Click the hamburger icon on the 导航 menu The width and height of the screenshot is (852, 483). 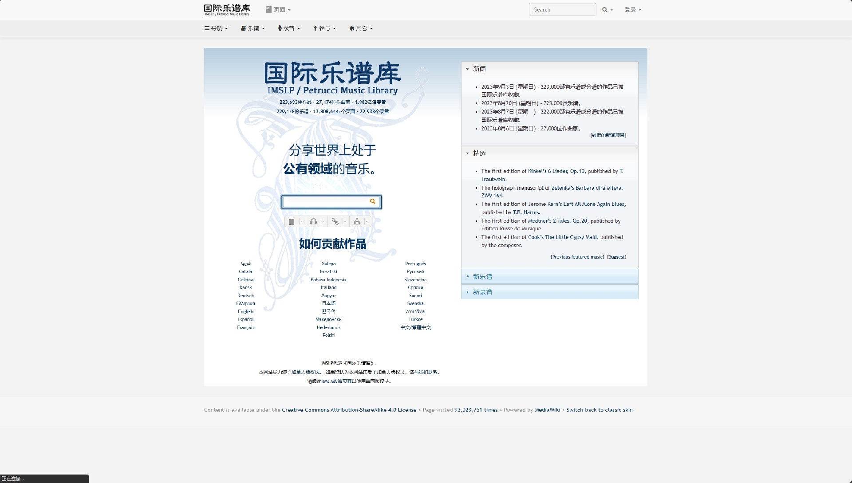pos(207,28)
